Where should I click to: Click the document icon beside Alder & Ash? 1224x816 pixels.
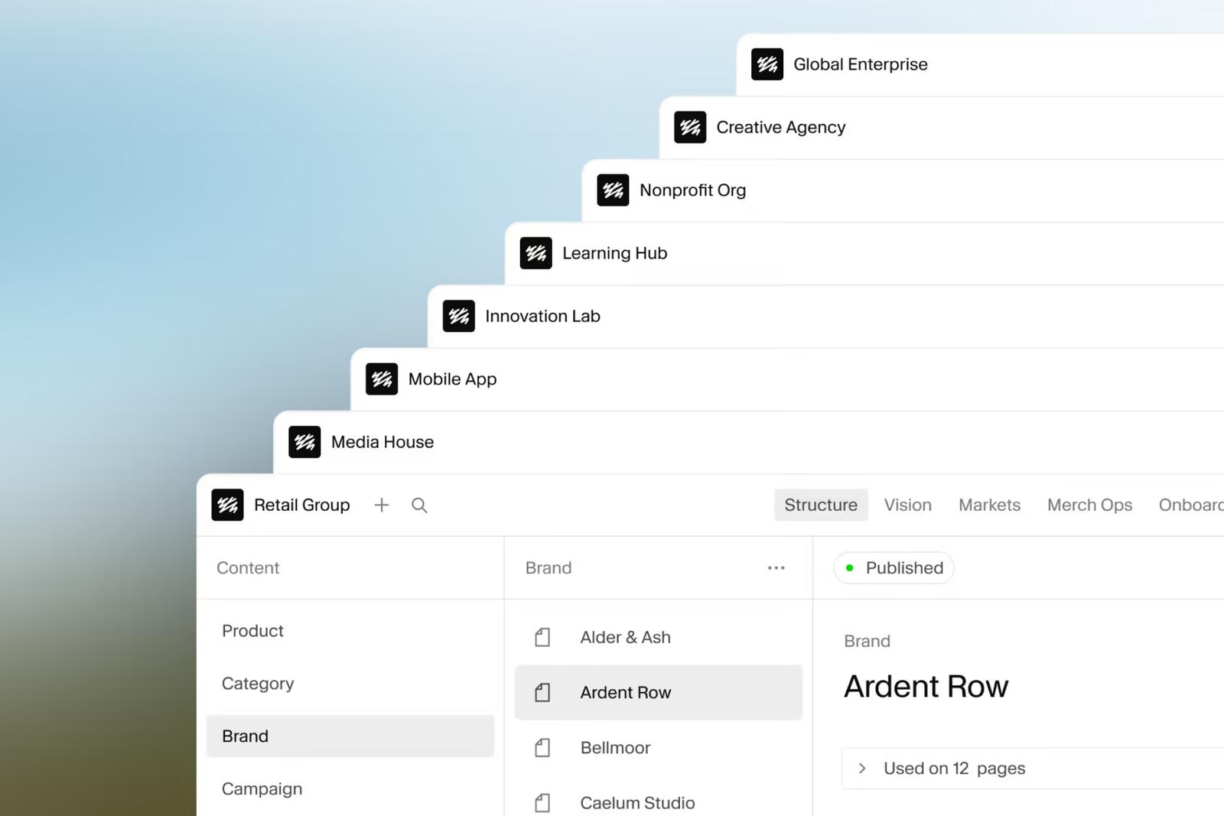coord(542,637)
